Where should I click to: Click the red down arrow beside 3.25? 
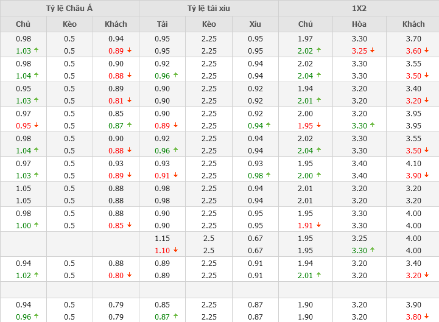[373, 51]
